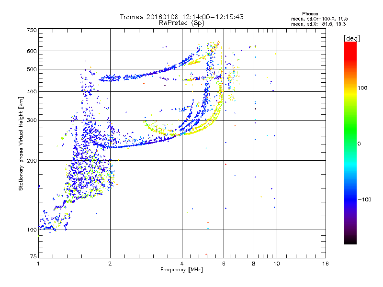Click the y-axis label '500'
The image size is (383, 287).
[32, 69]
